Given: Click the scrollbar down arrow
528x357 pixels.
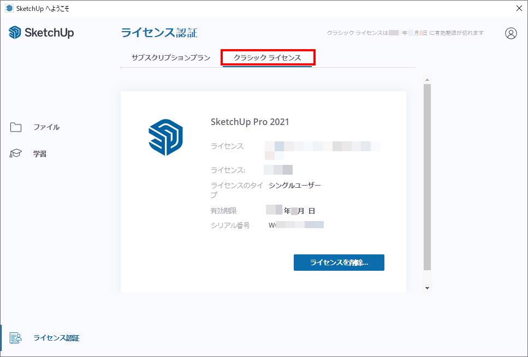Looking at the screenshot, I should coord(427,288).
